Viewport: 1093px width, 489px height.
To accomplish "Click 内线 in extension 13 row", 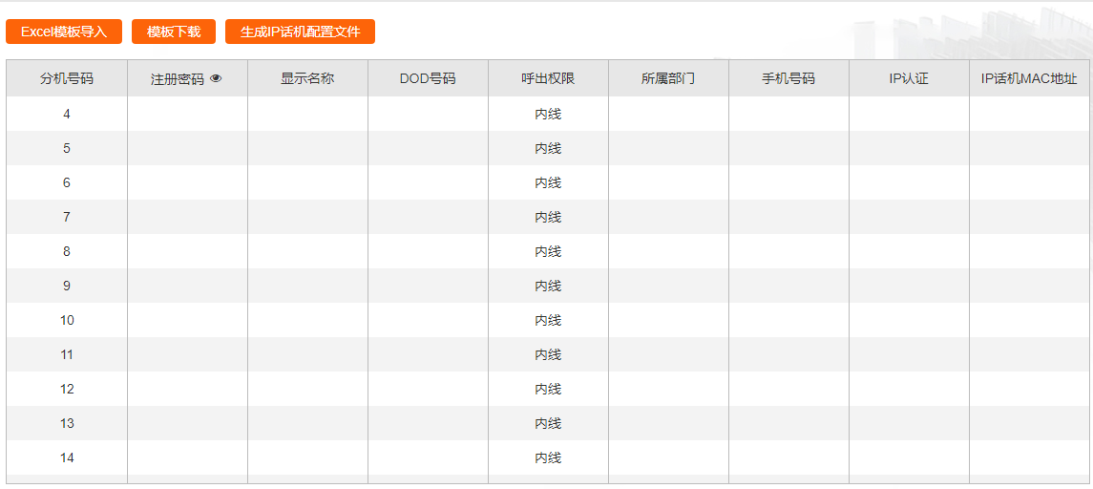I will (548, 424).
